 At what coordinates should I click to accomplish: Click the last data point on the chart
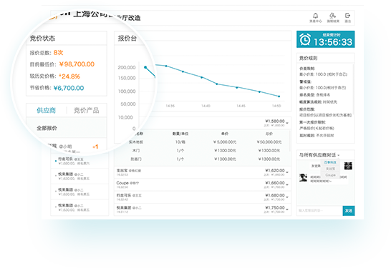[x=279, y=96]
